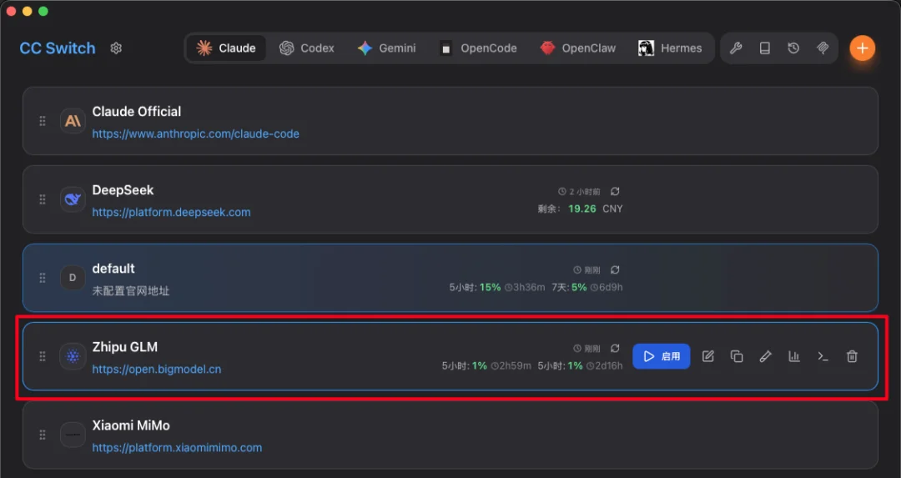Refresh DeepSeek balance
Viewport: 901px width, 478px height.
tap(615, 192)
